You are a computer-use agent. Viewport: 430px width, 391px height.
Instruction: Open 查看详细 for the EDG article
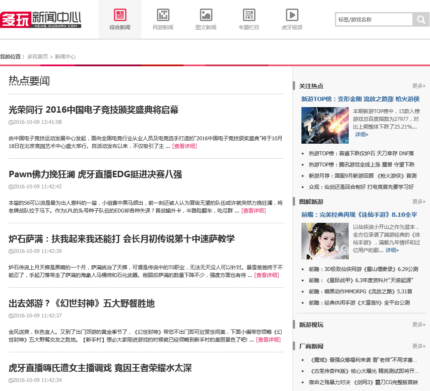click(x=254, y=211)
